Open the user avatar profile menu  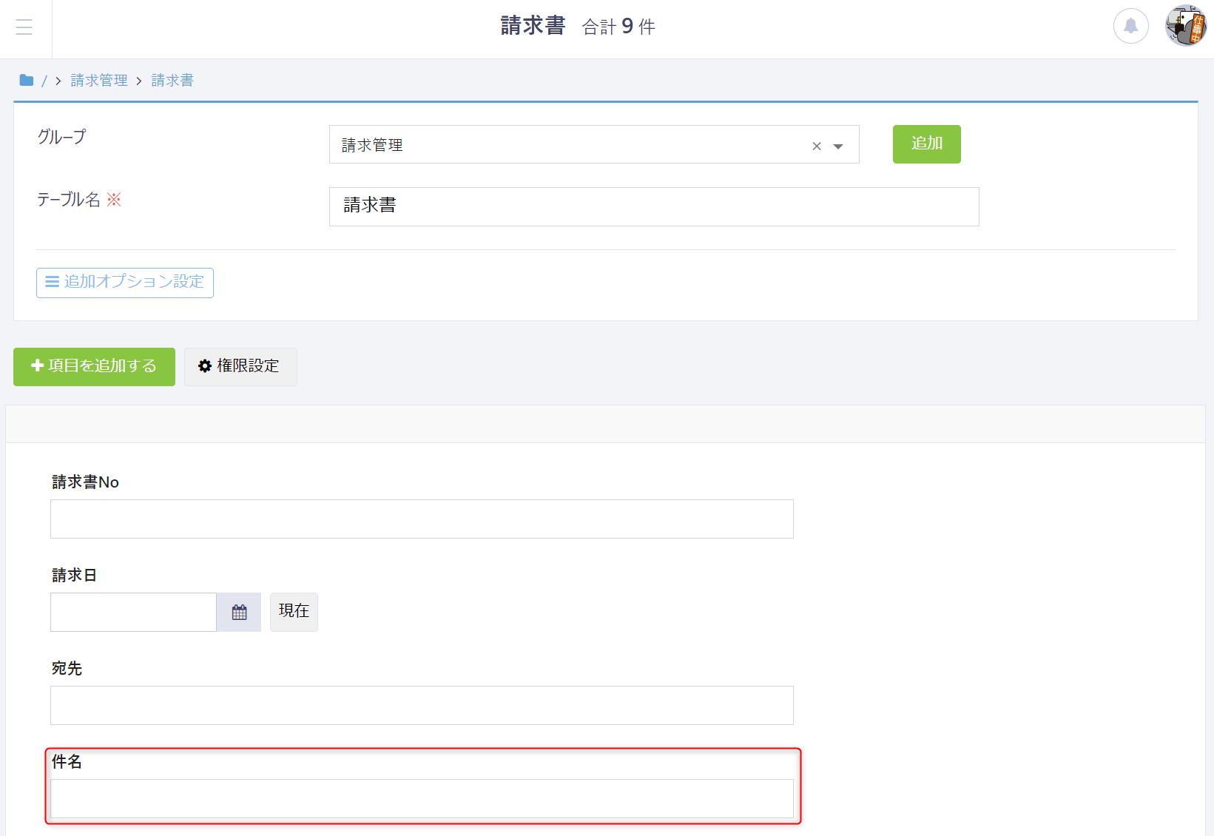pos(1185,27)
